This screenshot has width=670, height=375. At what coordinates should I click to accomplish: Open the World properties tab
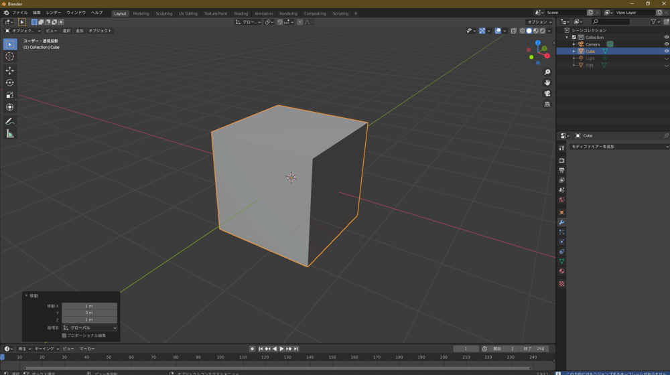561,200
